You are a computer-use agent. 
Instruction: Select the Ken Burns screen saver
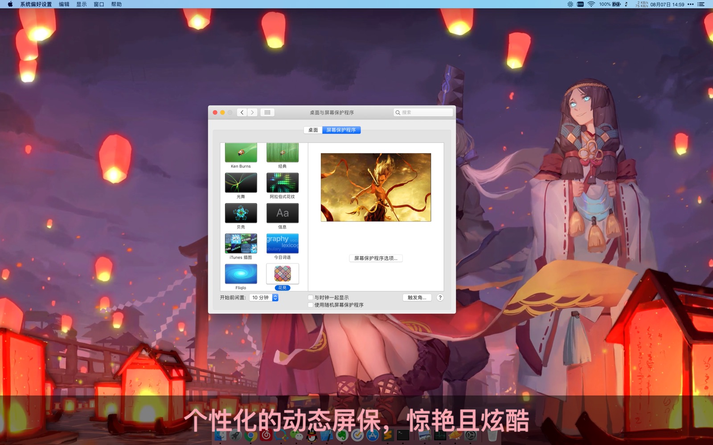tap(241, 153)
